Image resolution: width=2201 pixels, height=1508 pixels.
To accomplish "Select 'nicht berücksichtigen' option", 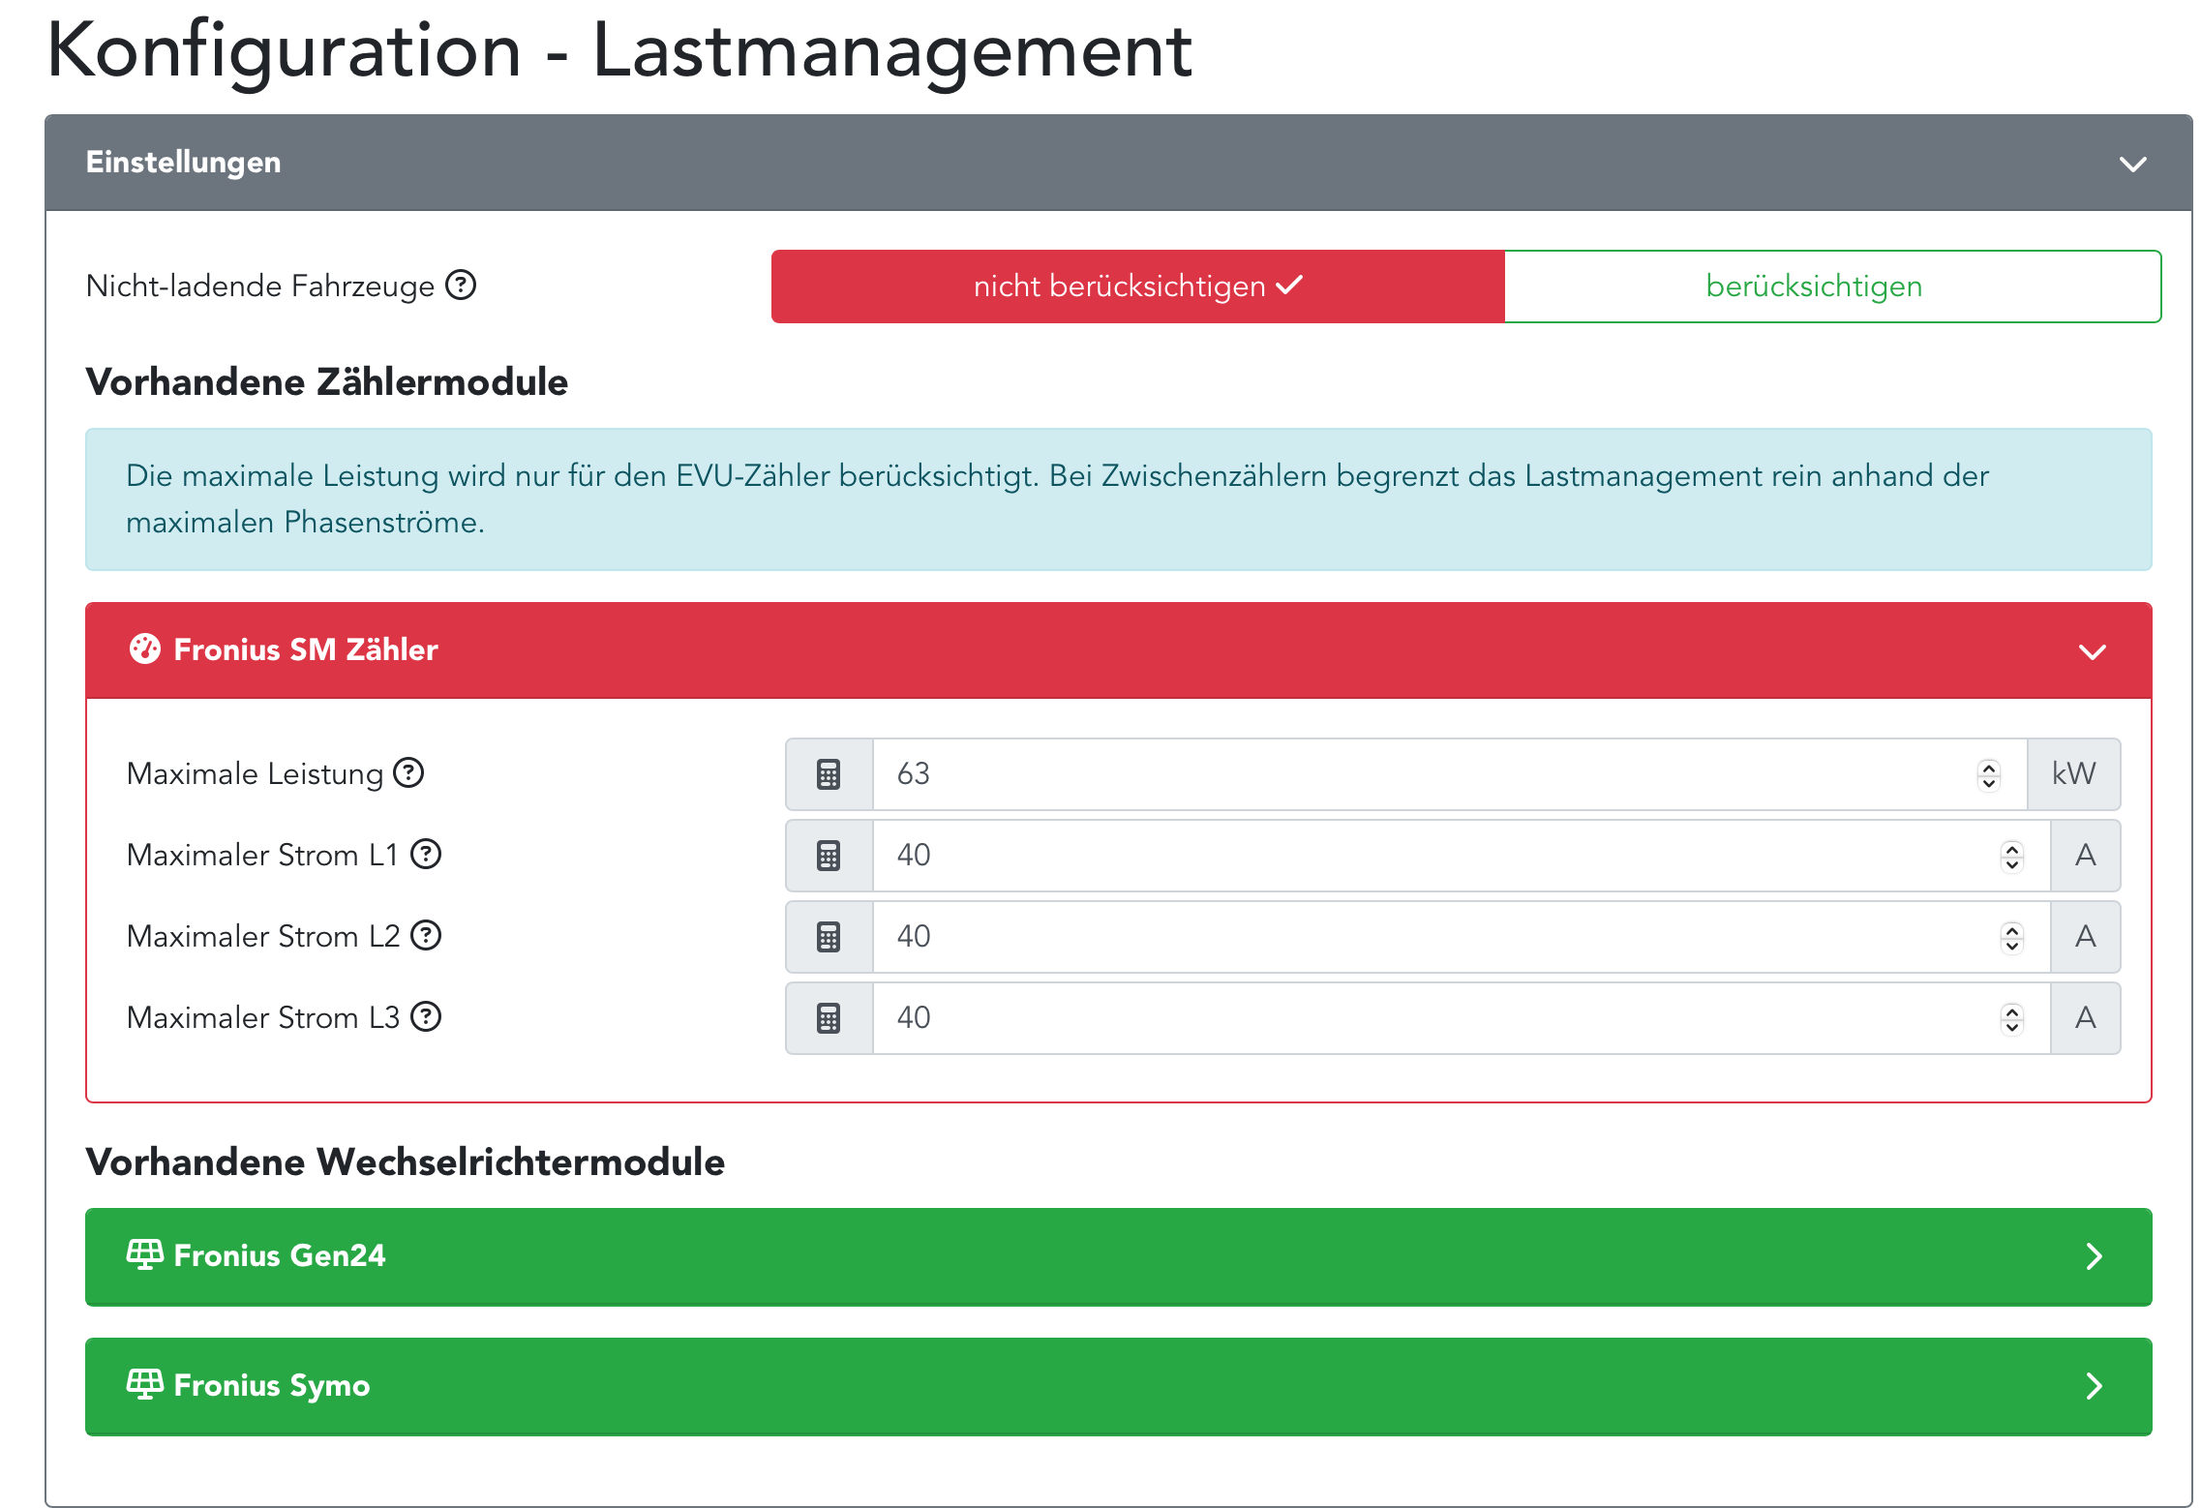I will [1137, 287].
